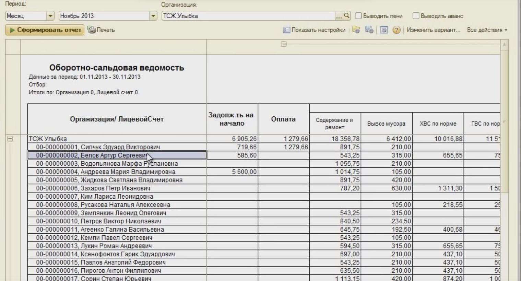This screenshot has width=521, height=281.
Task: Enable the Выводить аванс checkbox
Action: click(x=416, y=16)
